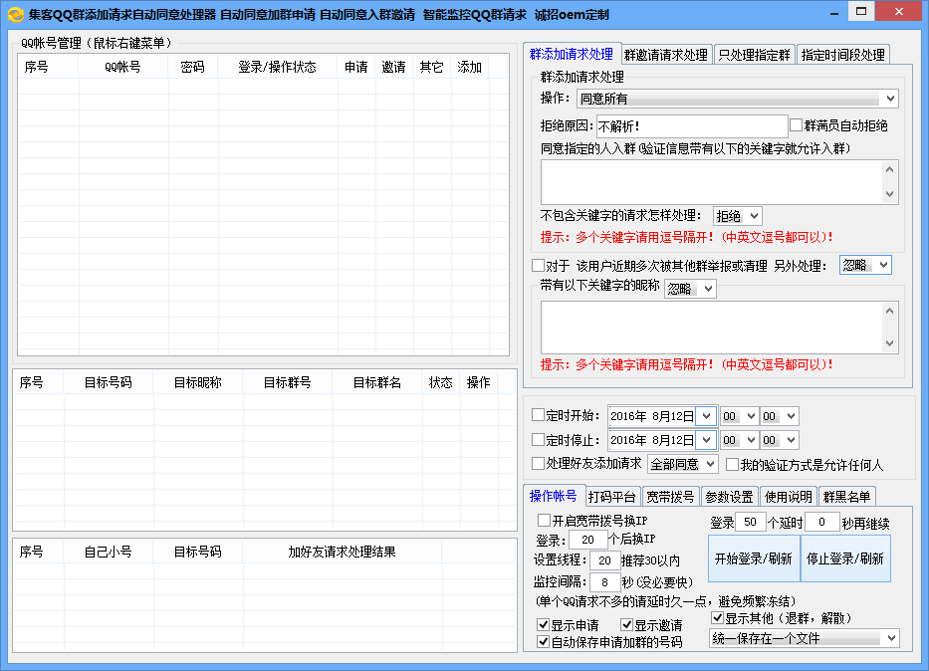
Task: Enable the 定时停止 checkbox
Action: coord(538,439)
